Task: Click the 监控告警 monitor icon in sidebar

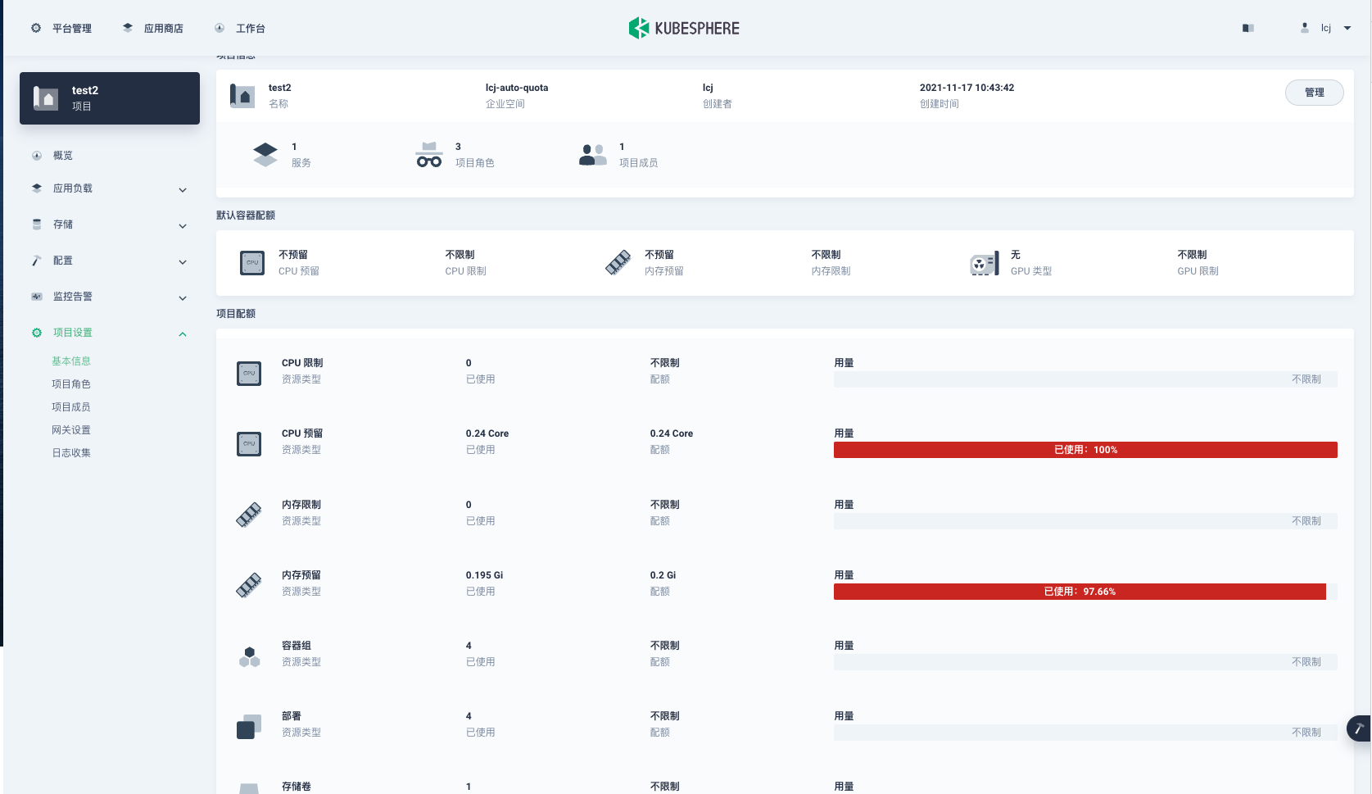Action: click(x=37, y=297)
